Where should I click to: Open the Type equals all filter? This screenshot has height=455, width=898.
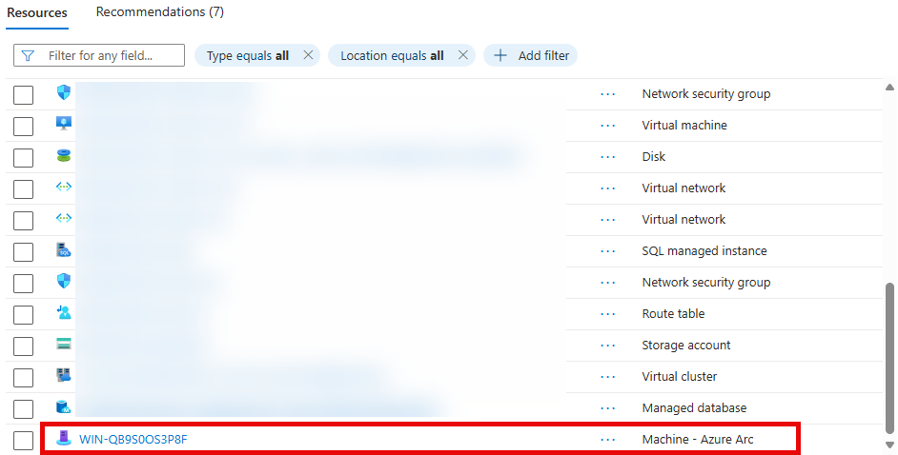tap(248, 55)
